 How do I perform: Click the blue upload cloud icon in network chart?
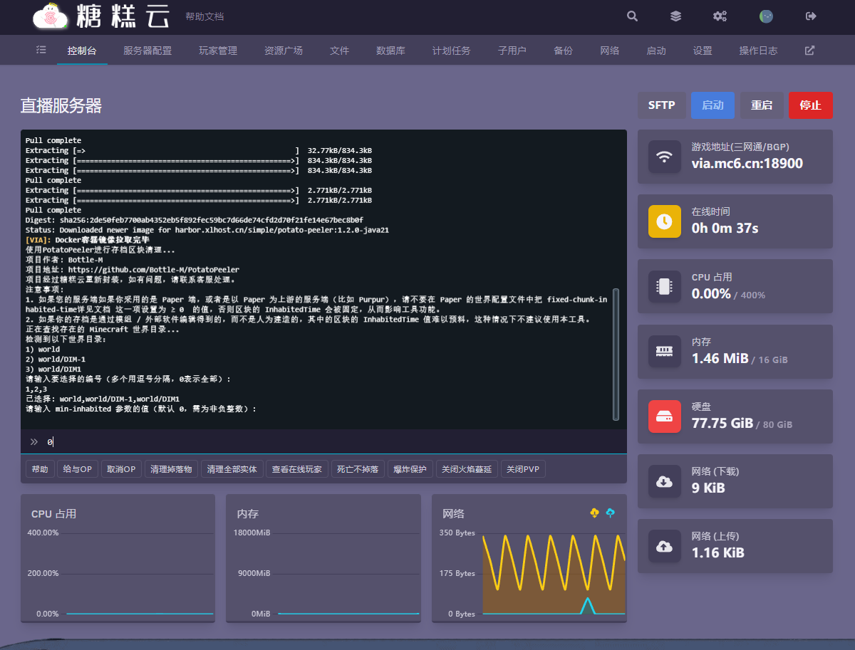click(x=611, y=513)
